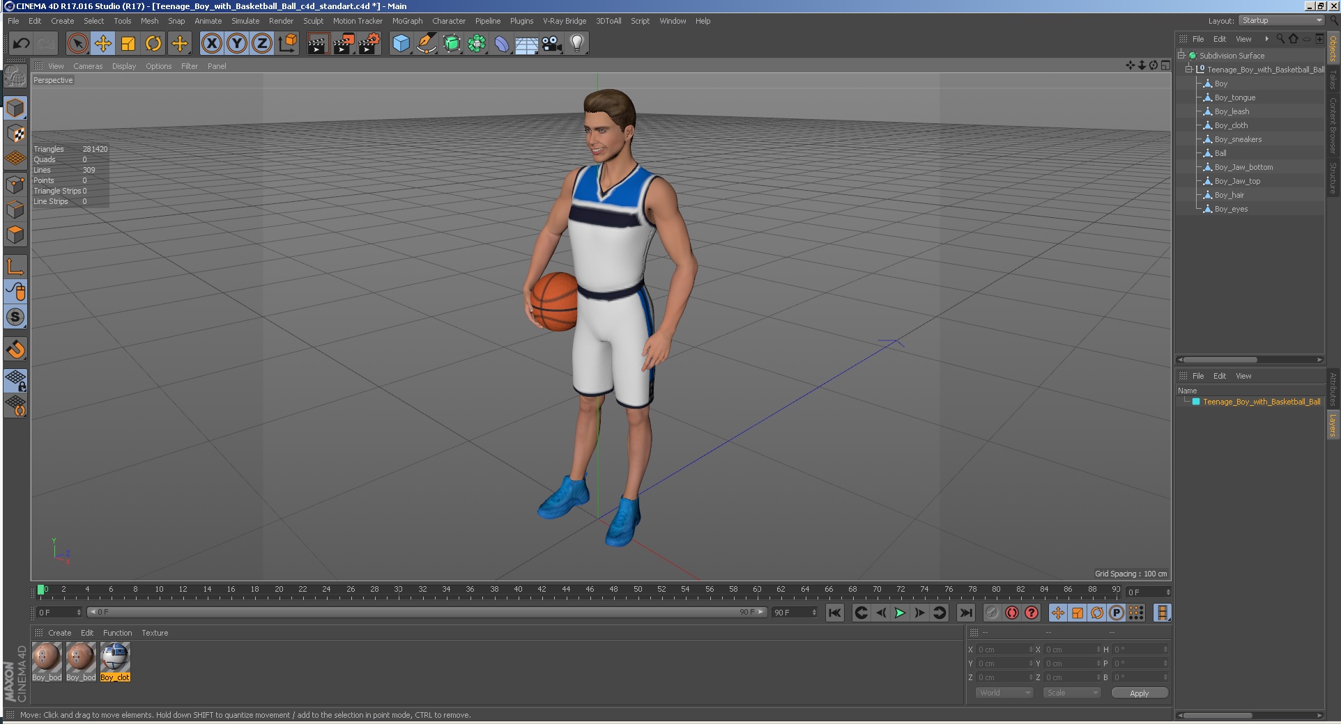Select the Scale tool
1341x724 pixels.
point(128,43)
